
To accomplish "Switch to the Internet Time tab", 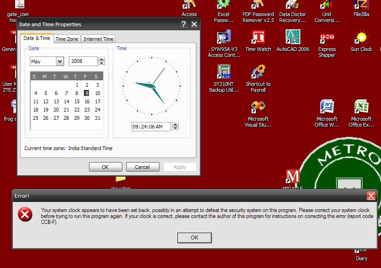I will click(99, 39).
